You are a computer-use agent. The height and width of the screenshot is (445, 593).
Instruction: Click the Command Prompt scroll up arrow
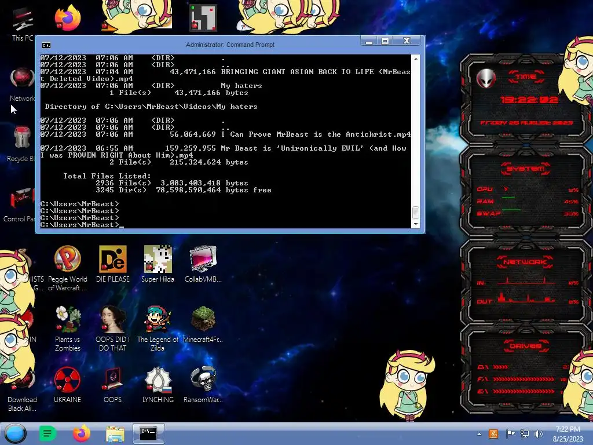point(416,59)
